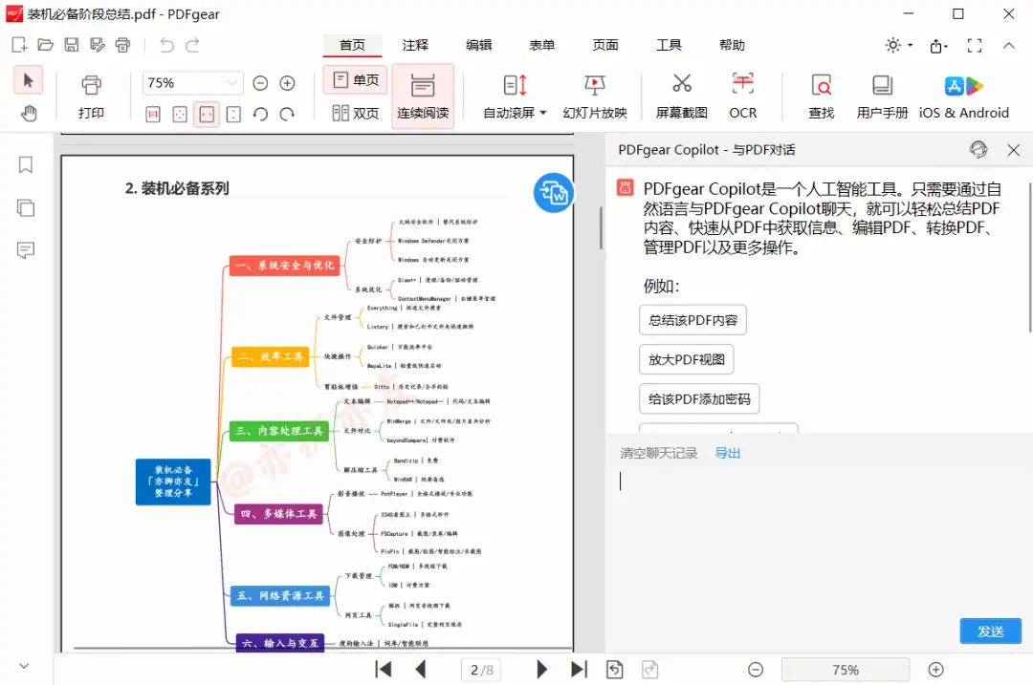Screen dimensions: 1033x685
Task: Open 查找 search tool
Action: tap(822, 96)
